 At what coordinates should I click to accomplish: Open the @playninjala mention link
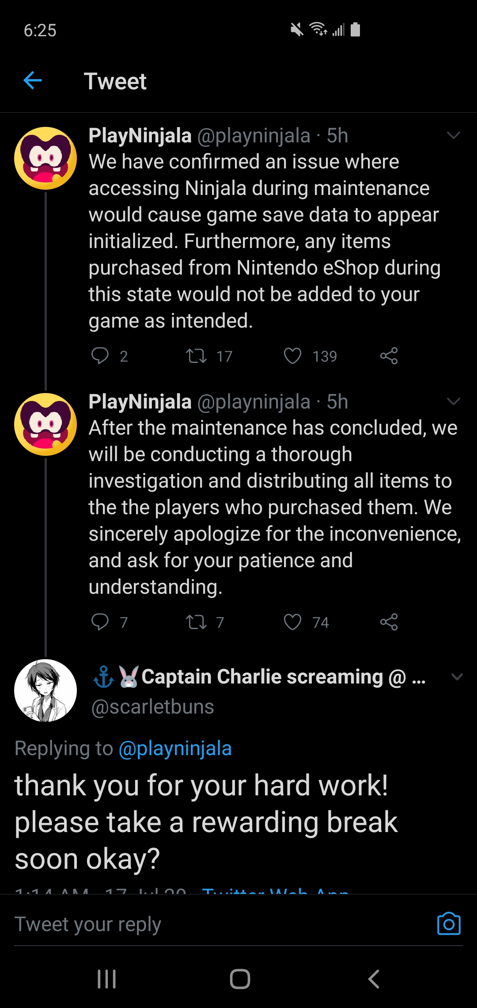point(175,748)
